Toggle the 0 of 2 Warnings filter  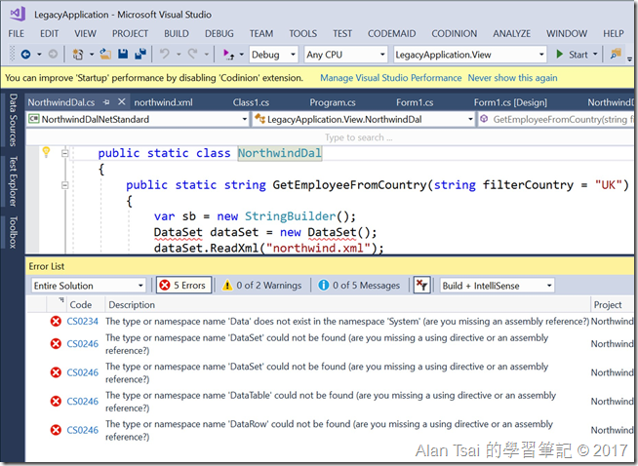262,286
